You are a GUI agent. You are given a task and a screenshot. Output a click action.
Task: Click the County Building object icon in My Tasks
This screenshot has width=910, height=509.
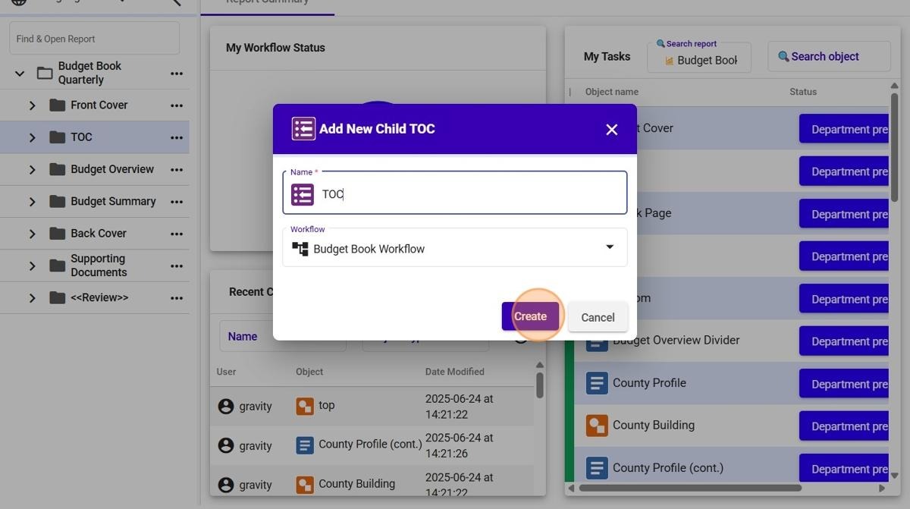(x=597, y=426)
